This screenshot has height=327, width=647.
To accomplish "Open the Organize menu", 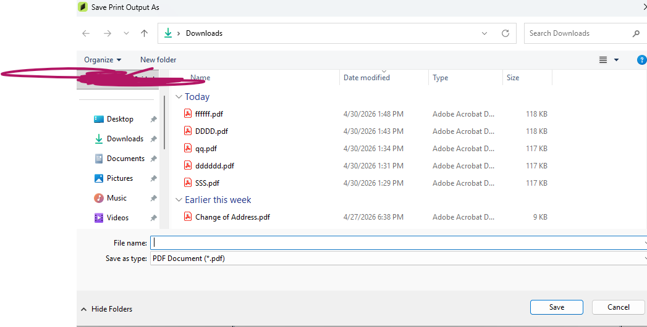I will pos(103,60).
